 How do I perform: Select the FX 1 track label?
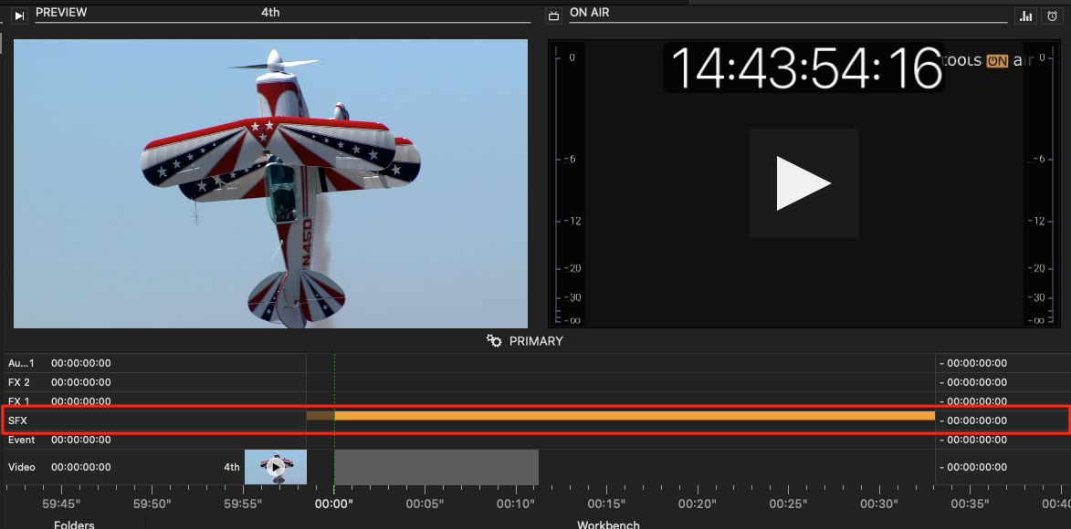19,400
